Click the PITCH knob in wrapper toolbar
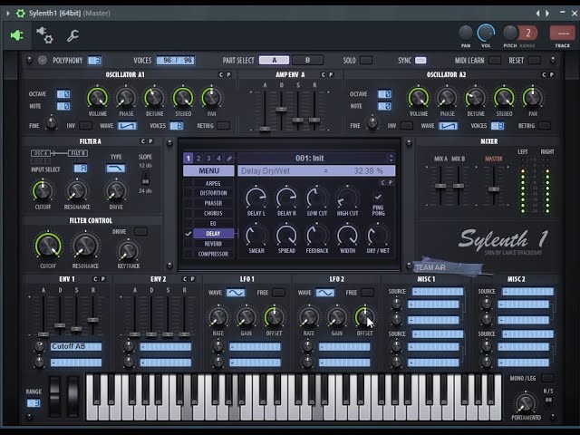The image size is (580, 435). [x=509, y=34]
